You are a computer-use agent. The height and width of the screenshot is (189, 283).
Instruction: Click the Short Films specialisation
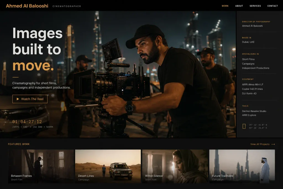click(248, 59)
